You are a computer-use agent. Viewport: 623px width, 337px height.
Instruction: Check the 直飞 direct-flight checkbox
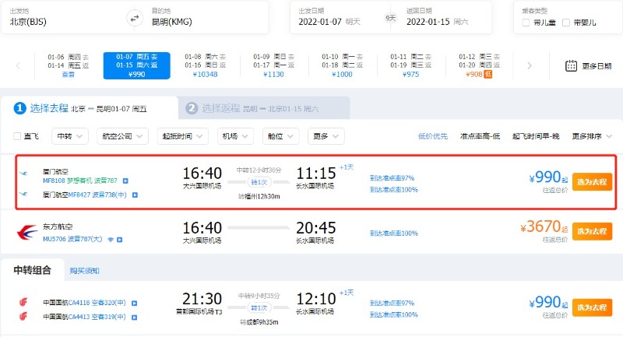[17, 136]
